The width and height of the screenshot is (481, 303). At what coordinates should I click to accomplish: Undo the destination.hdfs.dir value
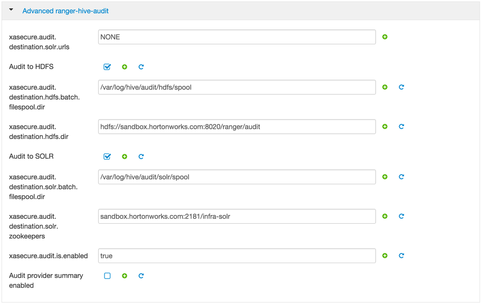pos(401,126)
